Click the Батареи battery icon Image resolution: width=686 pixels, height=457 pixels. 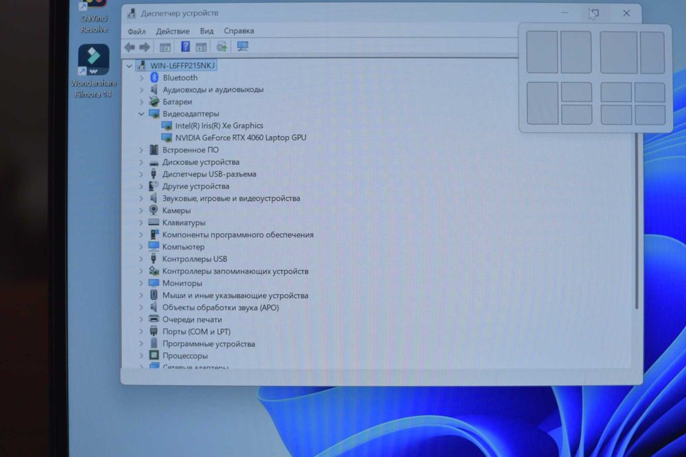154,101
